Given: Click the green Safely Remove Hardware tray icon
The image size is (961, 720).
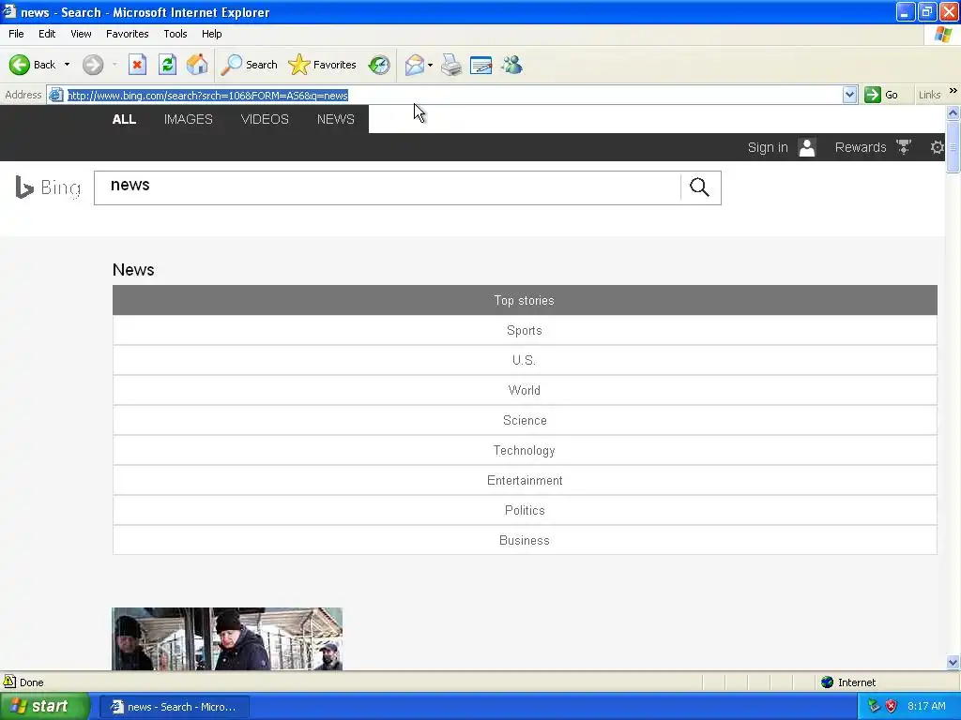Looking at the screenshot, I should point(874,706).
